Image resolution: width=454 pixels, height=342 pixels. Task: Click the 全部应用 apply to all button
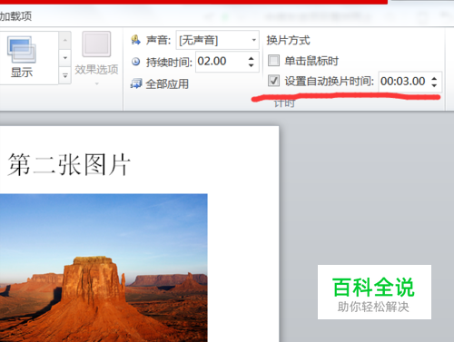(160, 83)
